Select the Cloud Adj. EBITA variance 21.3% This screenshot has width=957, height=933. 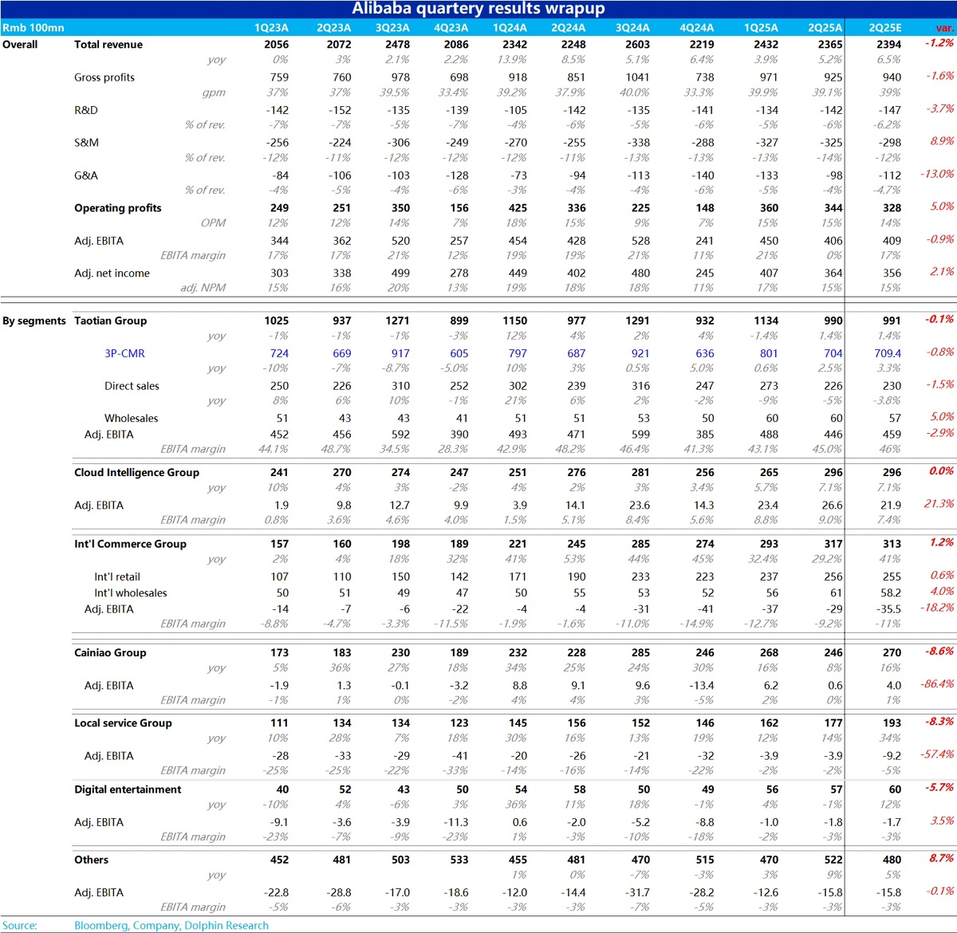tap(939, 503)
